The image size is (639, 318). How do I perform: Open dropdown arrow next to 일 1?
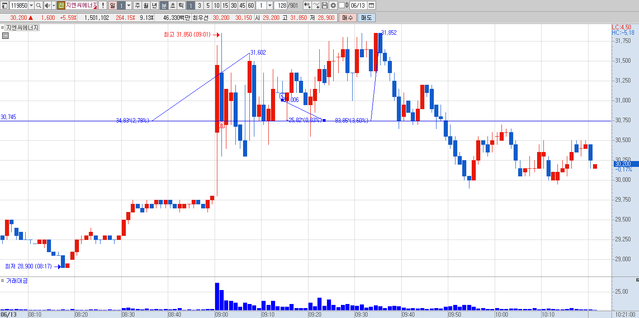129,5
